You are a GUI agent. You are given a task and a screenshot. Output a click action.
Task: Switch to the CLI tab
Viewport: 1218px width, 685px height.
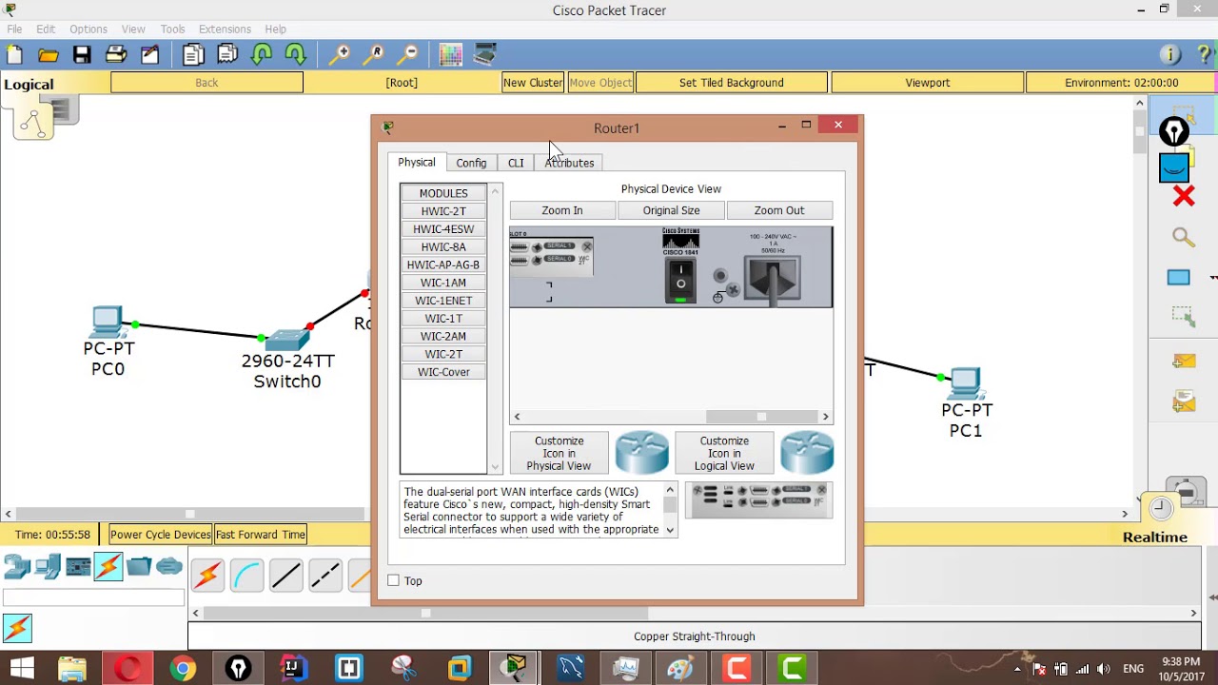point(516,163)
